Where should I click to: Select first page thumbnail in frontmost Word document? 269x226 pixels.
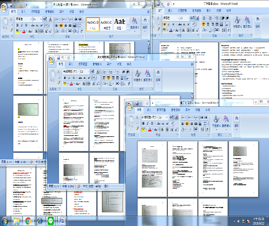pyautogui.click(x=152, y=169)
